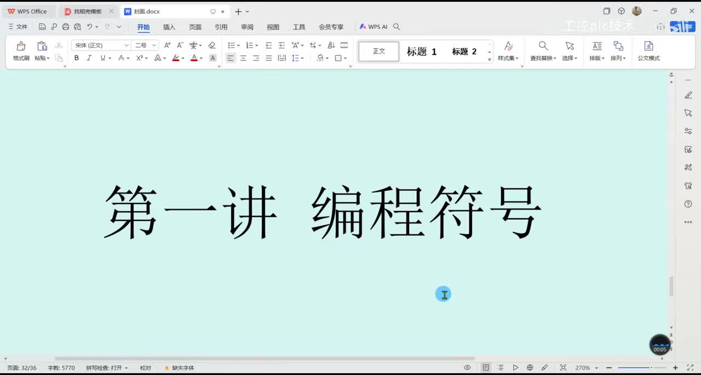
Task: Click the Arrange (排列) icon
Action: 618,46
